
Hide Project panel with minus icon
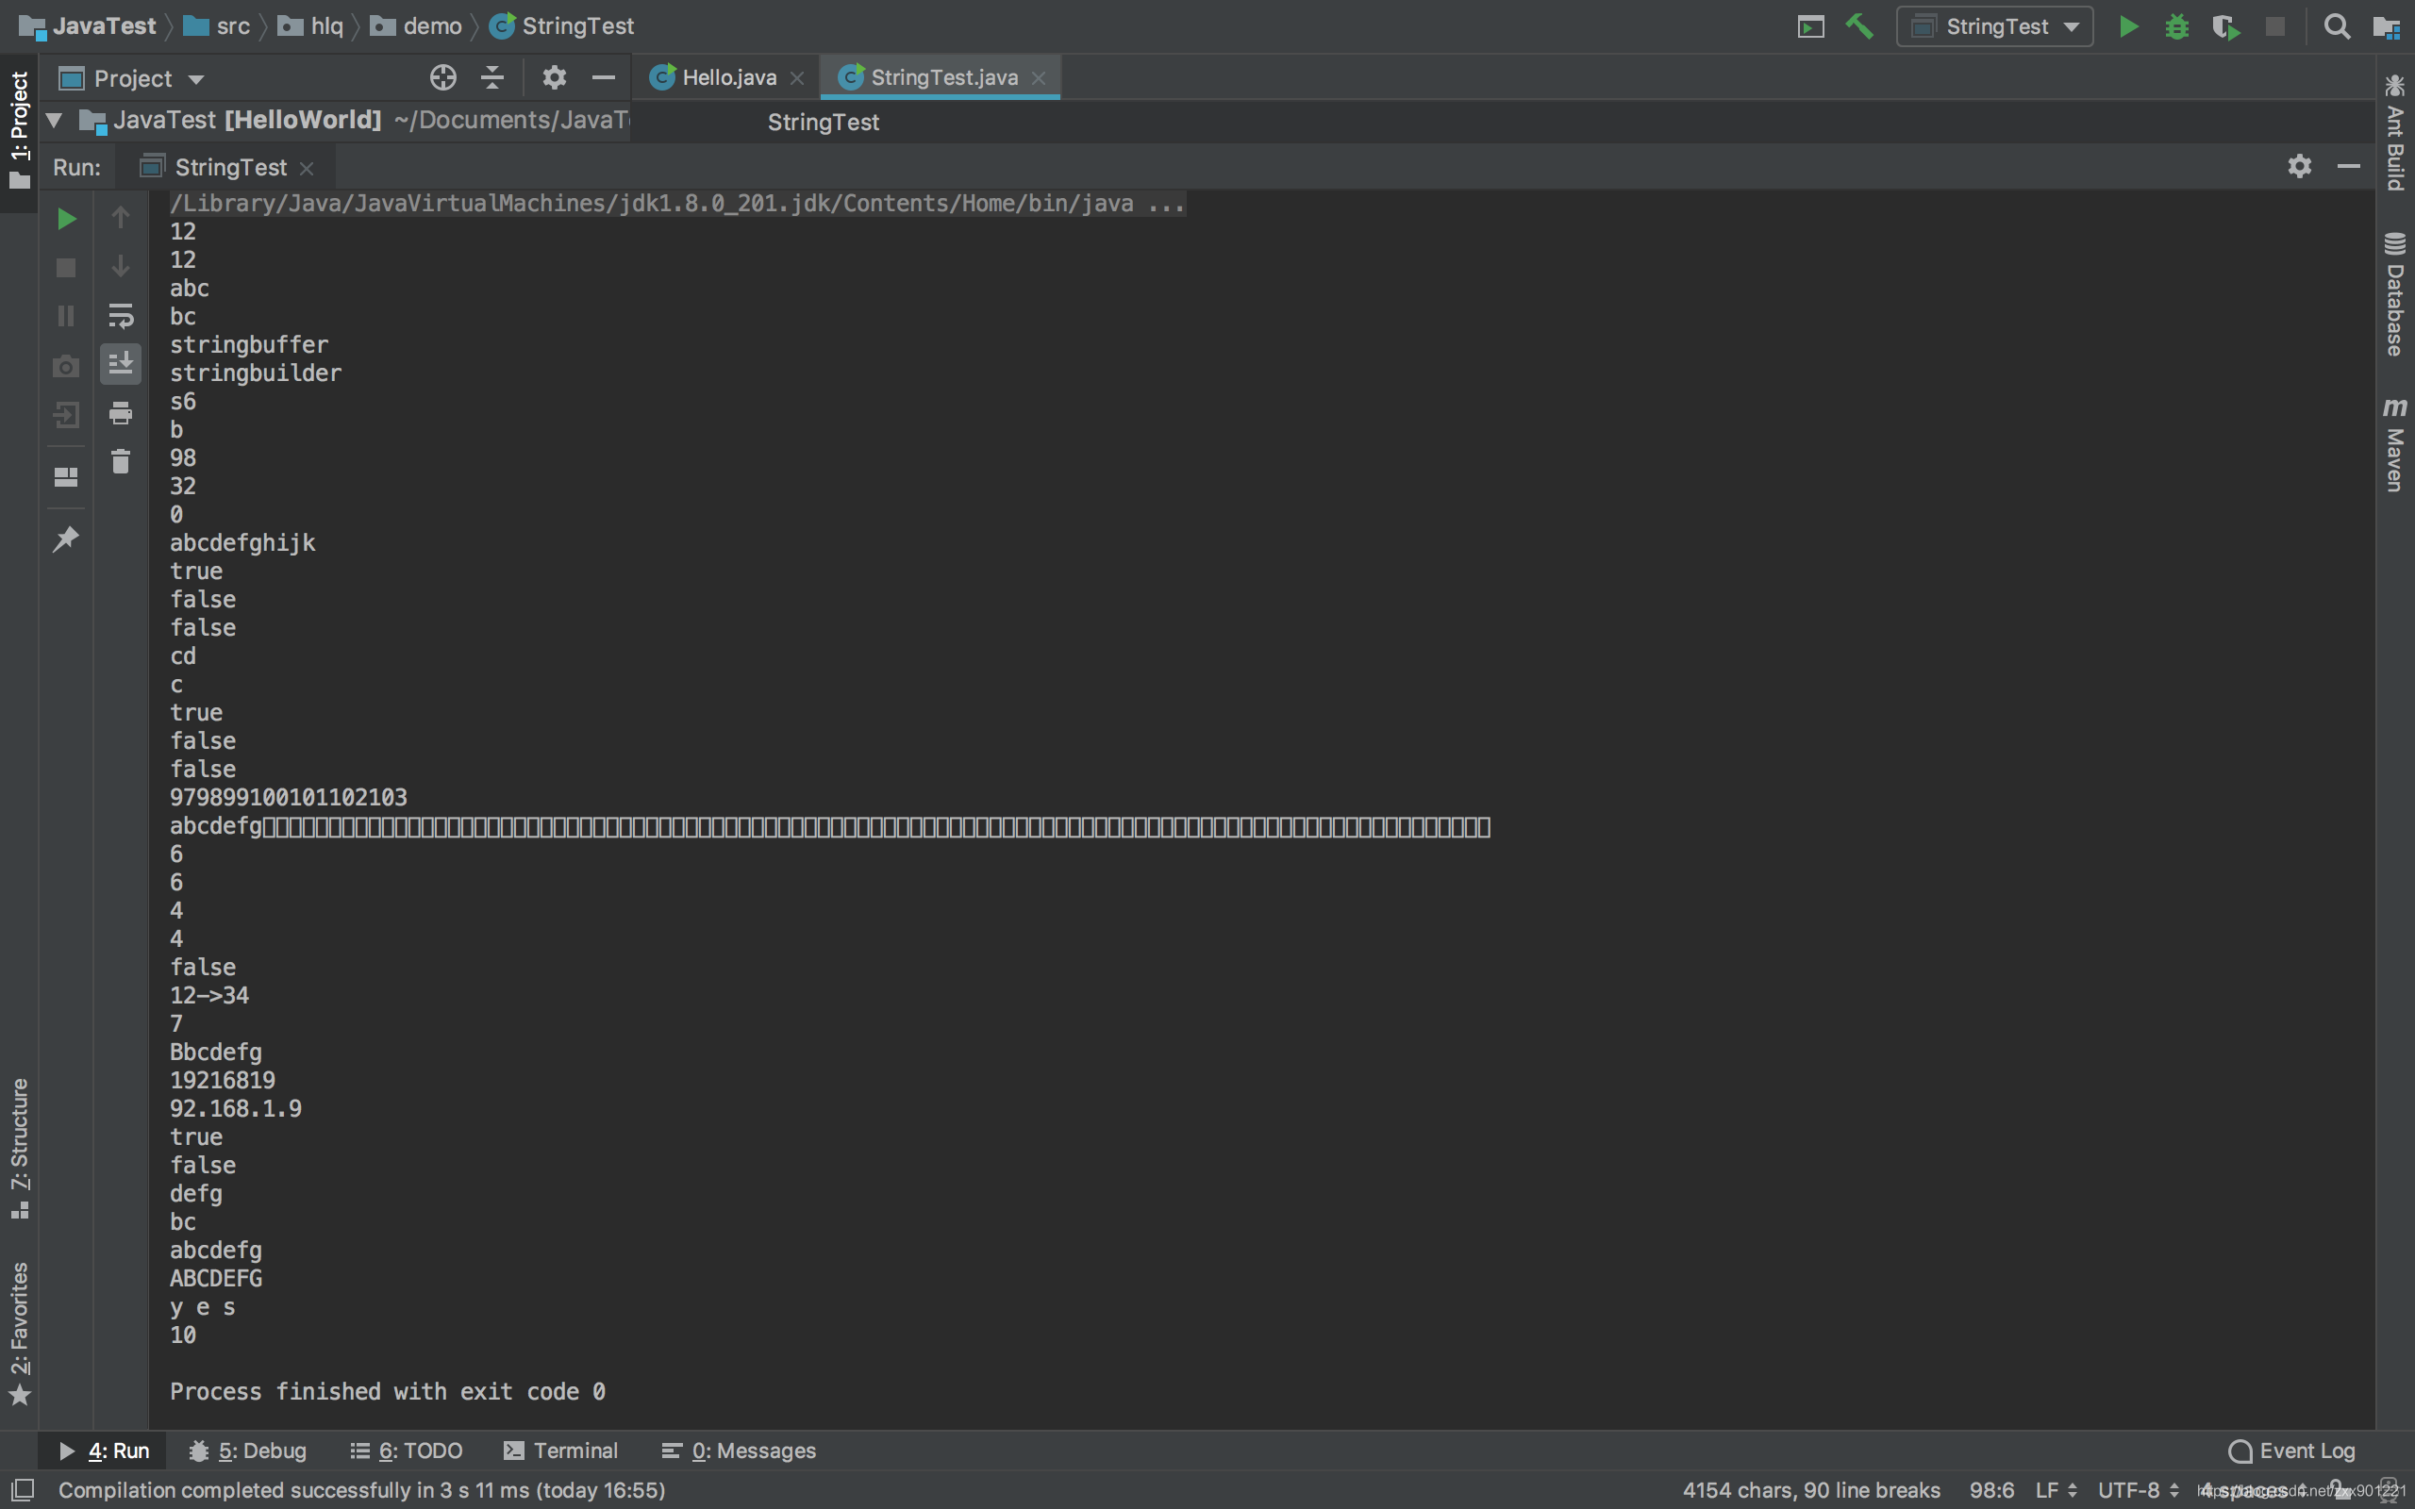pyautogui.click(x=603, y=78)
